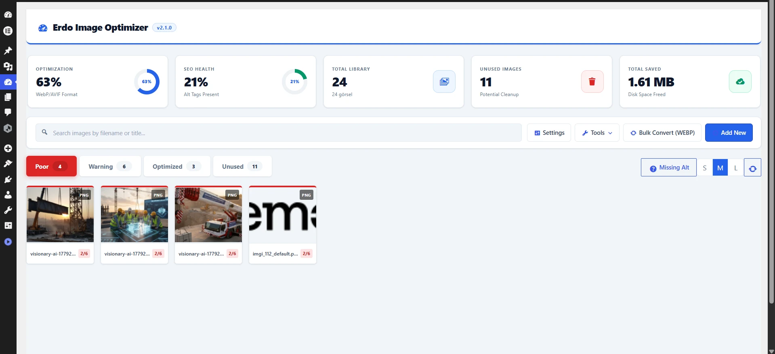The image size is (775, 354).
Task: Open Elementor from the sidebar
Action: tap(8, 31)
